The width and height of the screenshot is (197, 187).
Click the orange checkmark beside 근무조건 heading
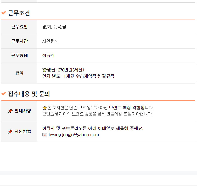pyautogui.click(x=4, y=13)
